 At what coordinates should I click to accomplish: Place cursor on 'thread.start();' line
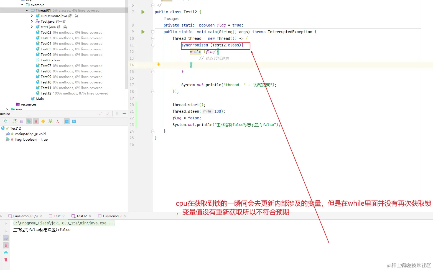(189, 105)
